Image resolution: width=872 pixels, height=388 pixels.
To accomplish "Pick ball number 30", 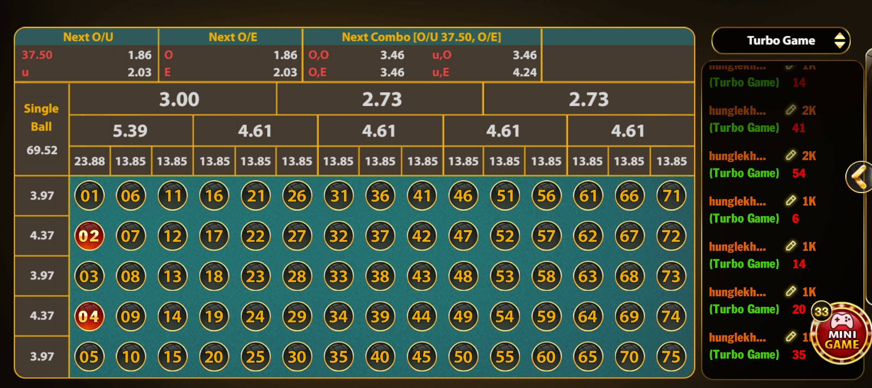I will click(x=297, y=357).
